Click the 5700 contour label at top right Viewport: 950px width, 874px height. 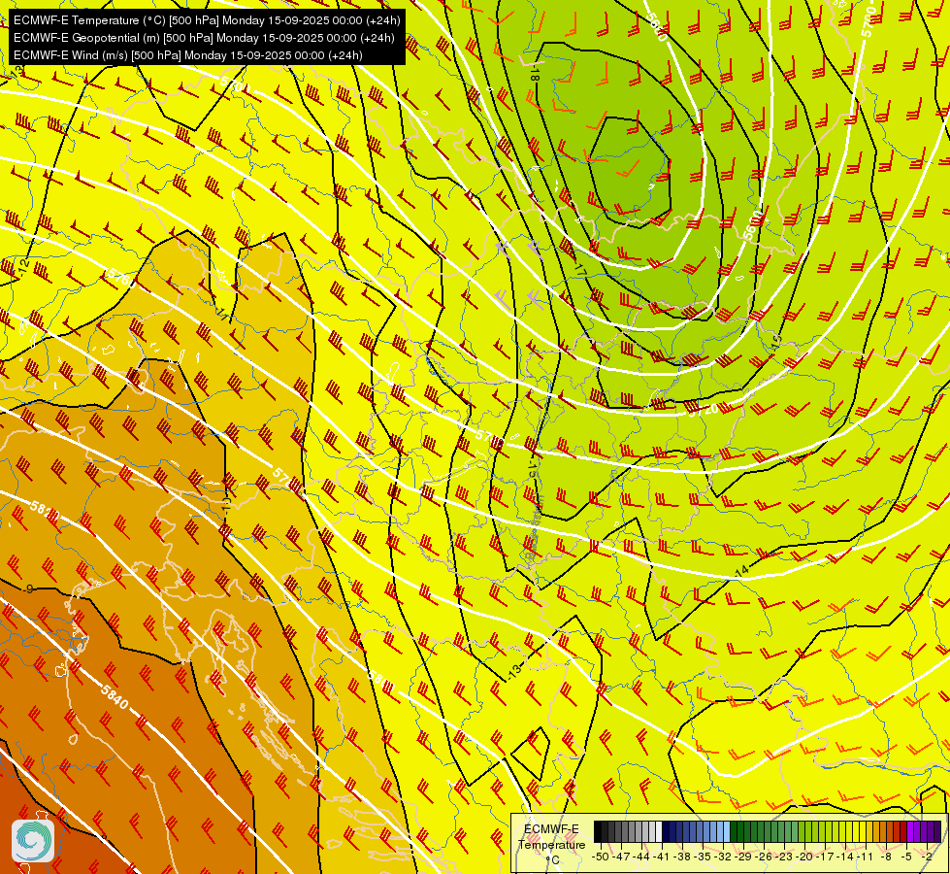coord(869,21)
